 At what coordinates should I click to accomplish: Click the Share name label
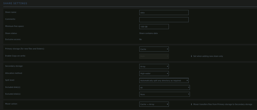(x=11, y=12)
